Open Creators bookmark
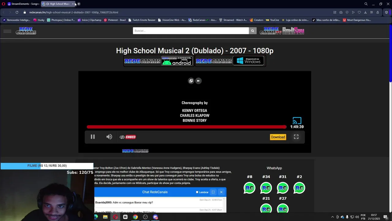Image resolution: width=392 pixels, height=221 pixels. pos(257,20)
